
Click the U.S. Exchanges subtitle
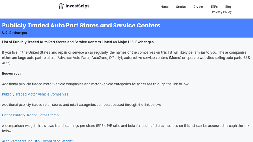coord(14,33)
